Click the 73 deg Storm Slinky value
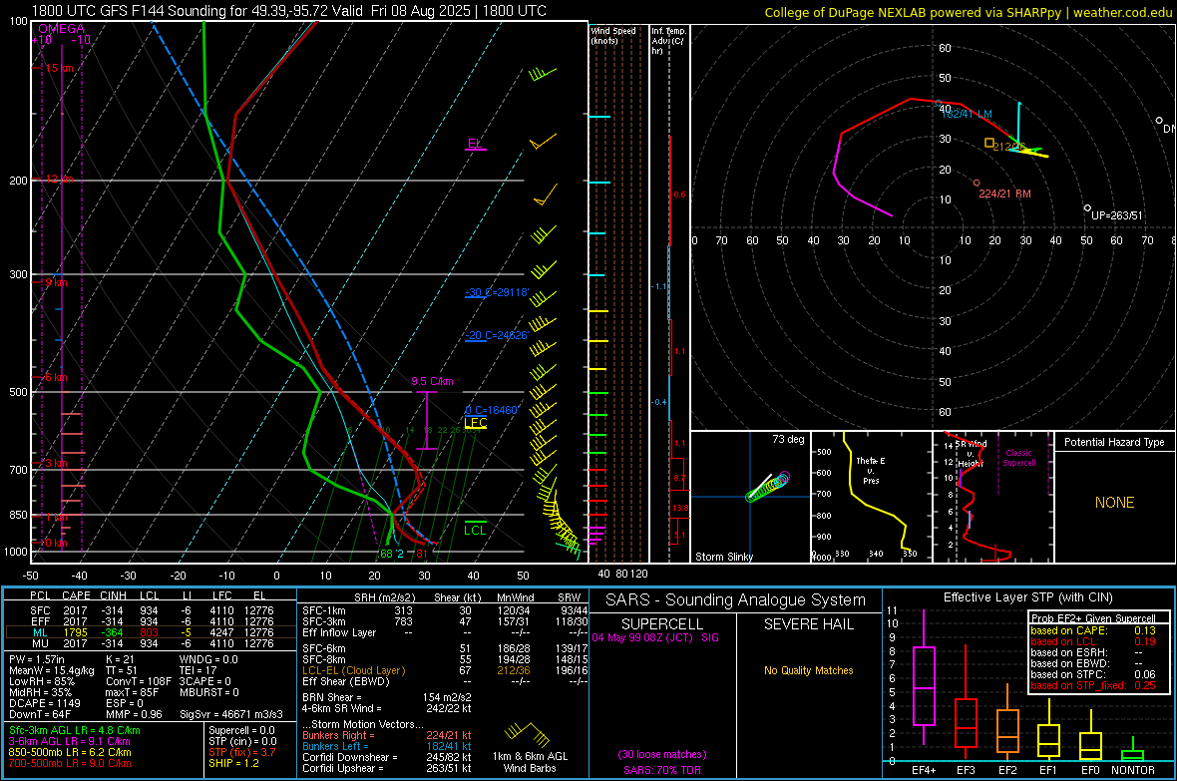Image resolution: width=1177 pixels, height=781 pixels. pyautogui.click(x=788, y=439)
